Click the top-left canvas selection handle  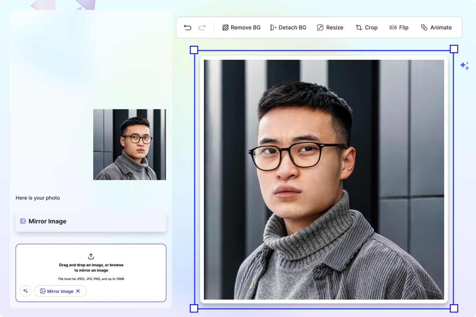pyautogui.click(x=194, y=50)
